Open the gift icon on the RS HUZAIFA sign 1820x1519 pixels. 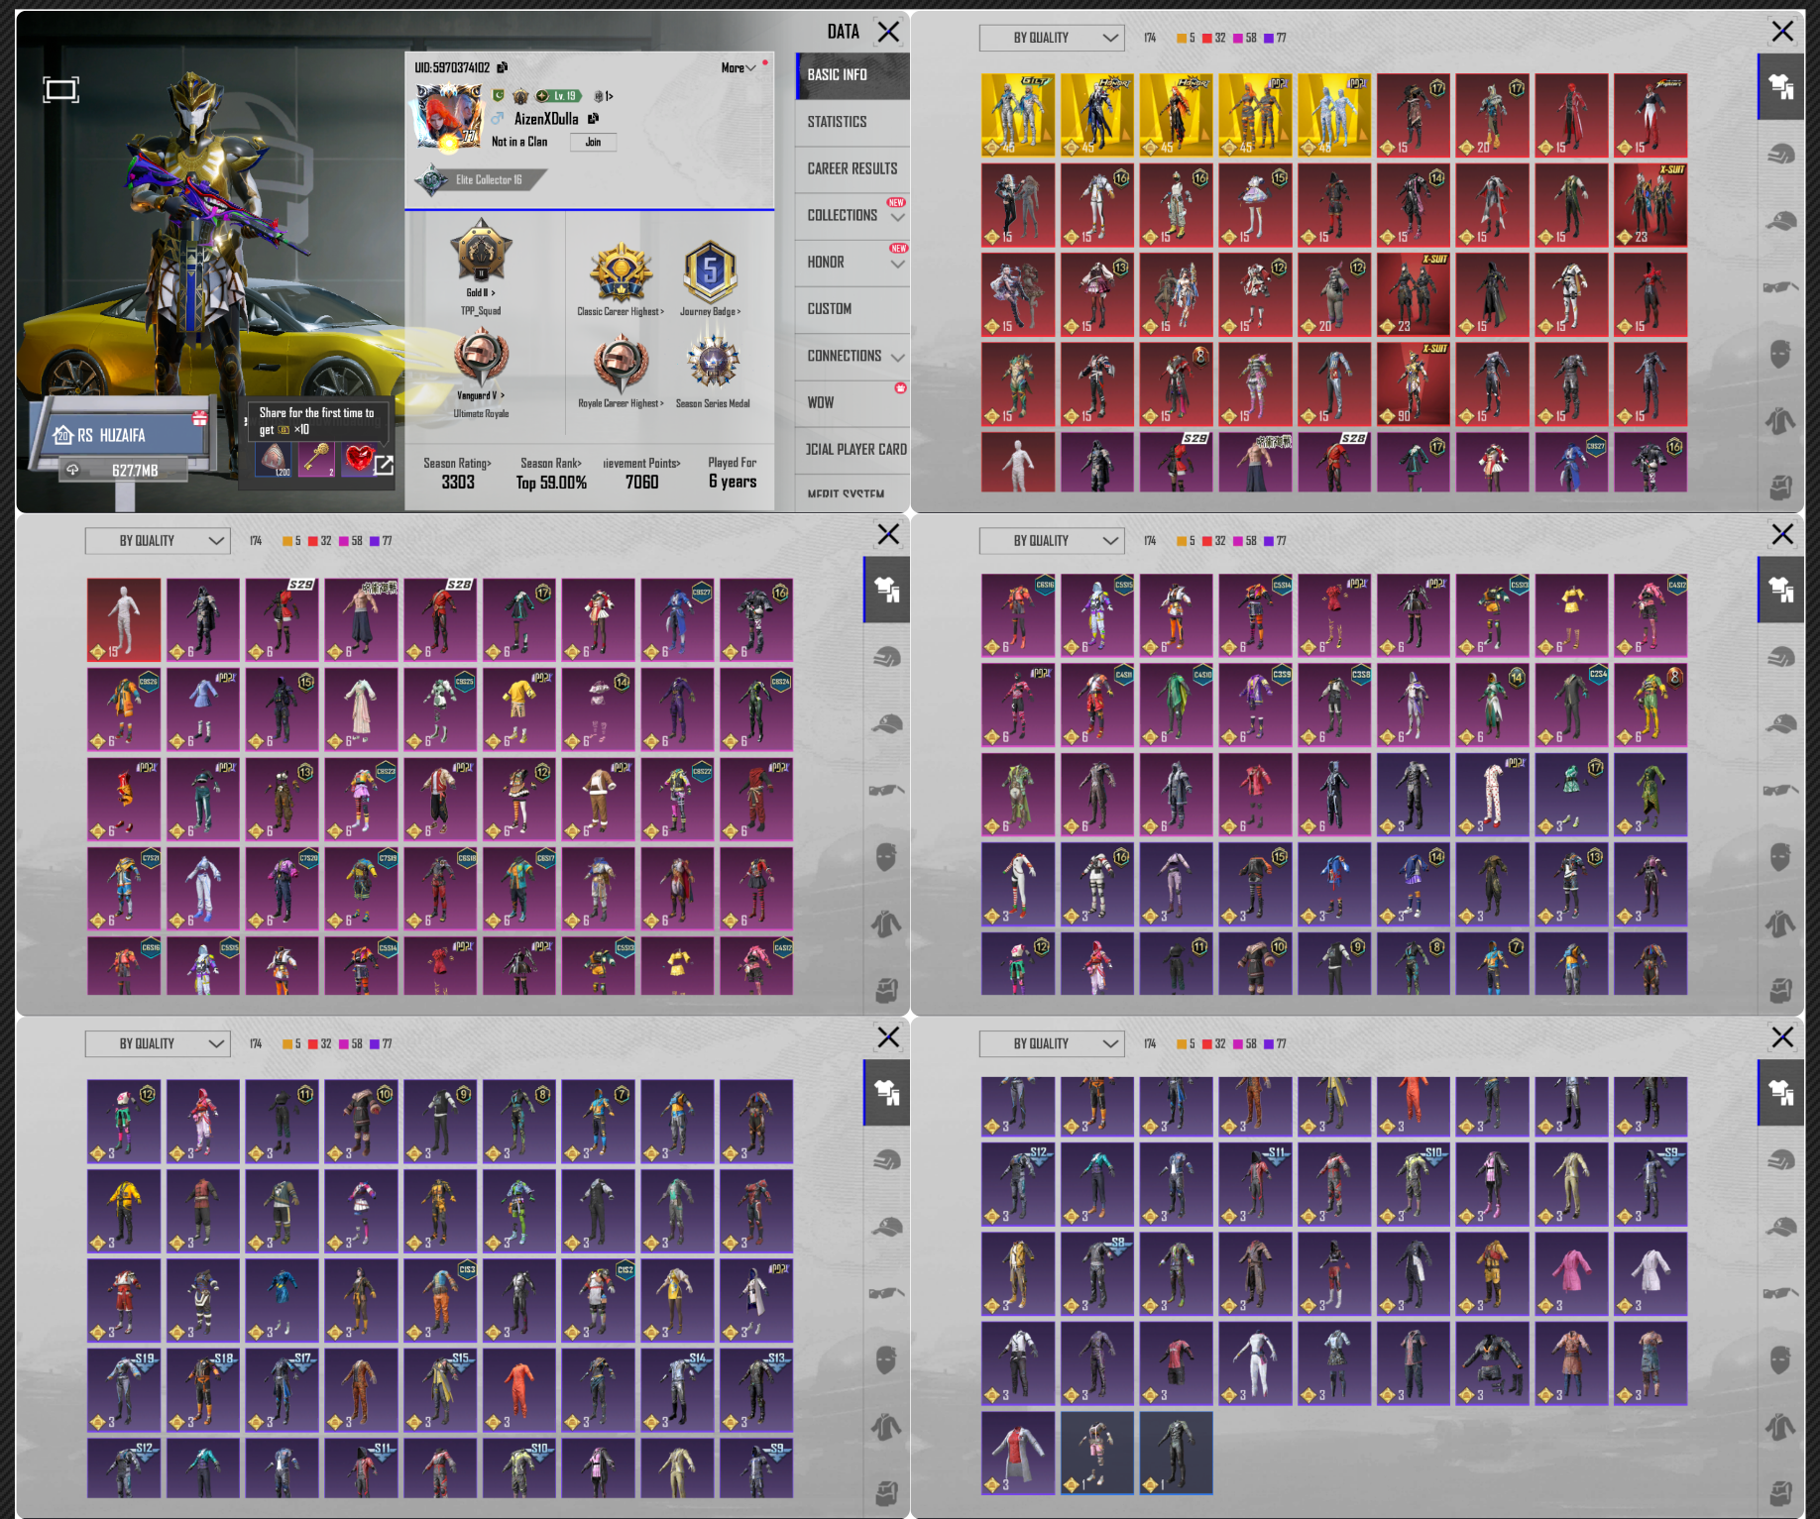(199, 417)
